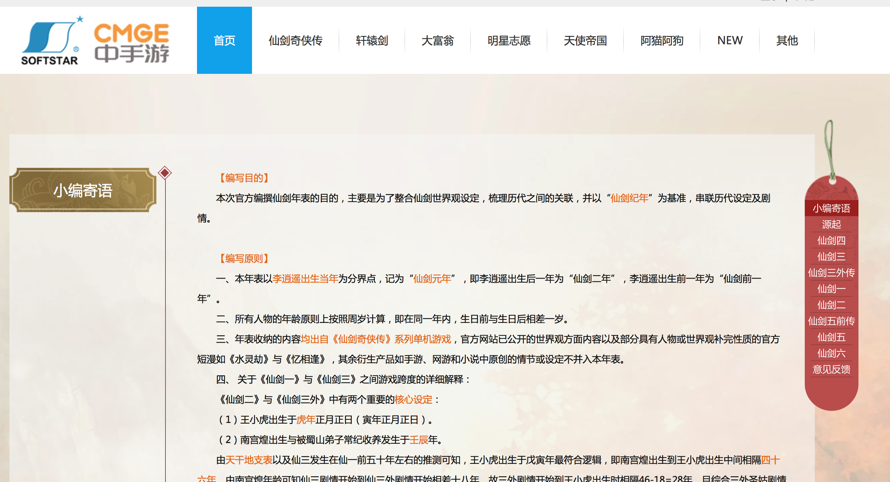Select 小编寄语 in the side bookmark
890x482 pixels.
pyautogui.click(x=831, y=208)
